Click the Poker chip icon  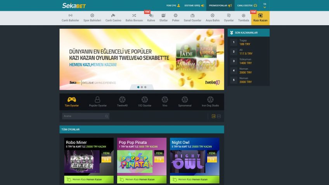pyautogui.click(x=176, y=15)
